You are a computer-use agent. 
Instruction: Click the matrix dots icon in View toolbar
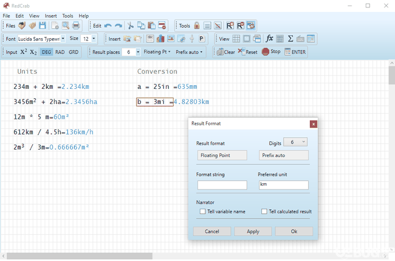coord(280,39)
